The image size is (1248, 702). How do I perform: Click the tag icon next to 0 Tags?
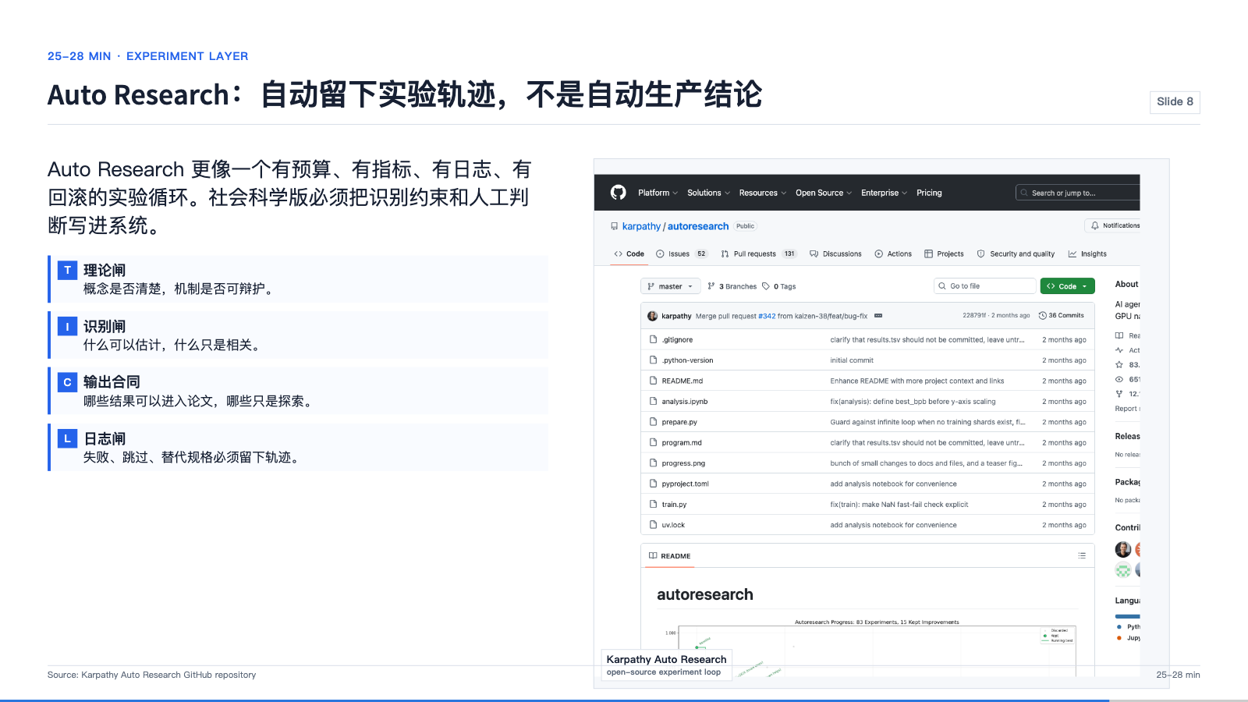click(766, 286)
